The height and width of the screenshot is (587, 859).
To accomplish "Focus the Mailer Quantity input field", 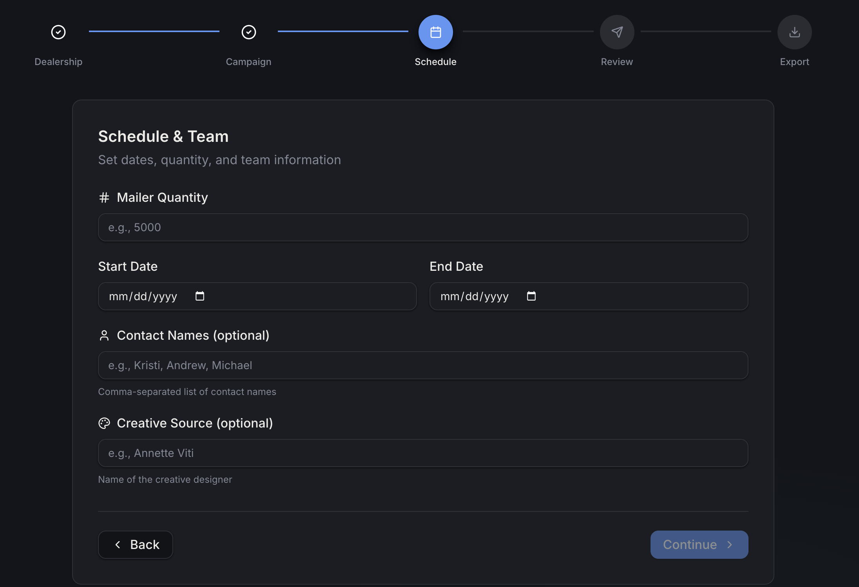I will (x=423, y=227).
